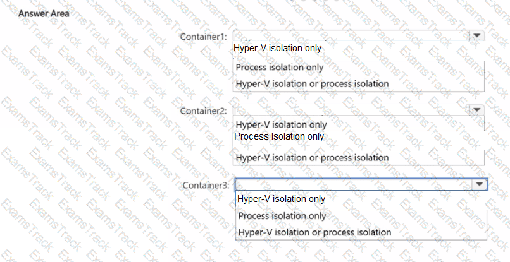
Task: Set Container3 to Process isolation only
Action: 282,216
